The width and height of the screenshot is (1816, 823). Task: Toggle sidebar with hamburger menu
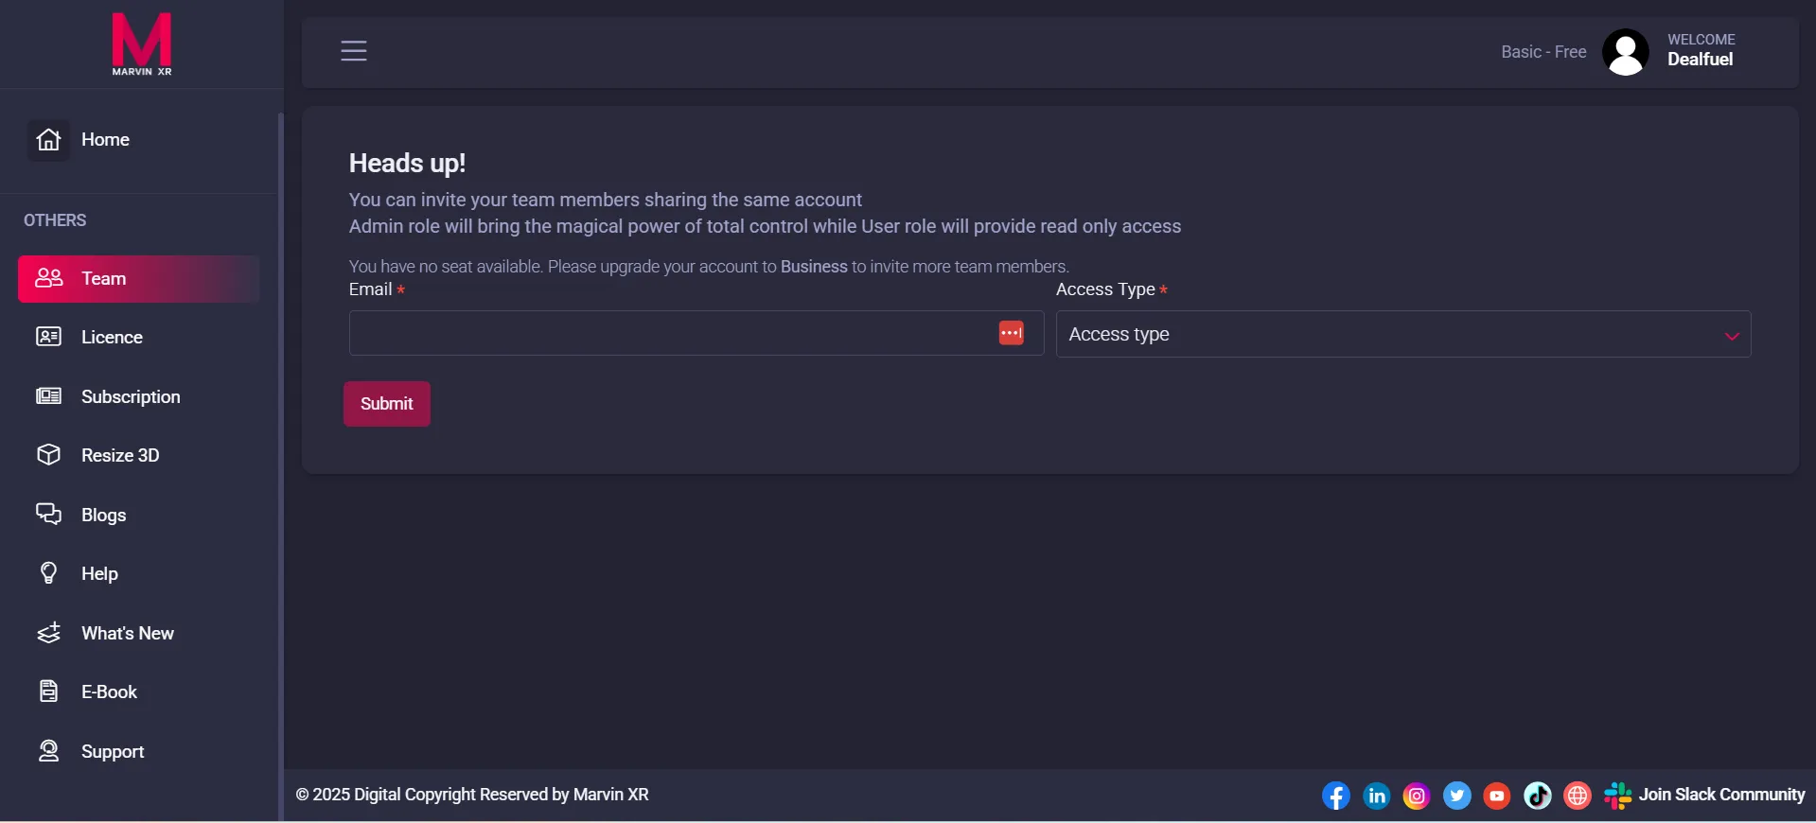[354, 51]
